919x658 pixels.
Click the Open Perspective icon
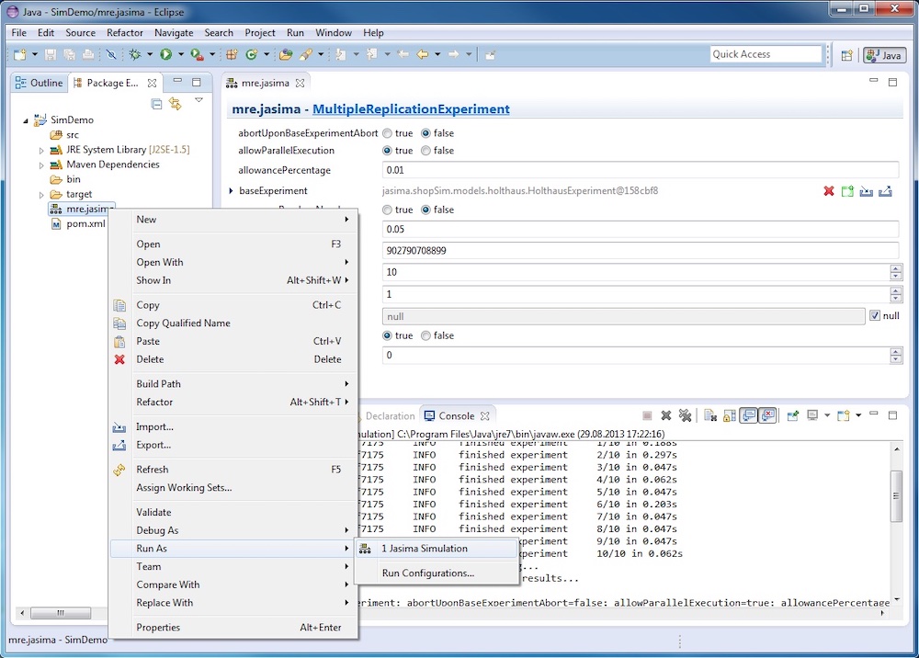point(846,55)
